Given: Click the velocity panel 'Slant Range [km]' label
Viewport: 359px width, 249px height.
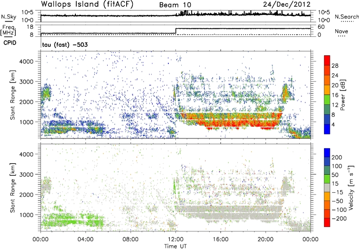Looking at the screenshot, I should click(x=13, y=188).
